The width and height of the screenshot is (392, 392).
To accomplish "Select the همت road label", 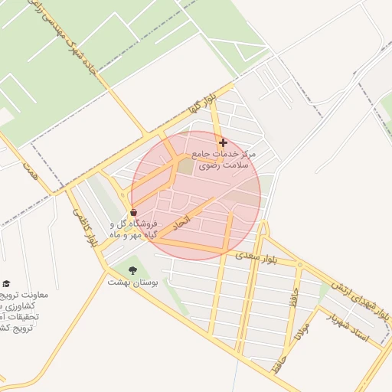I will (30, 171).
